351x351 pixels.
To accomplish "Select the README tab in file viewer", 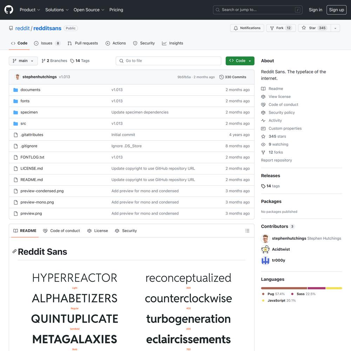I will pyautogui.click(x=25, y=231).
